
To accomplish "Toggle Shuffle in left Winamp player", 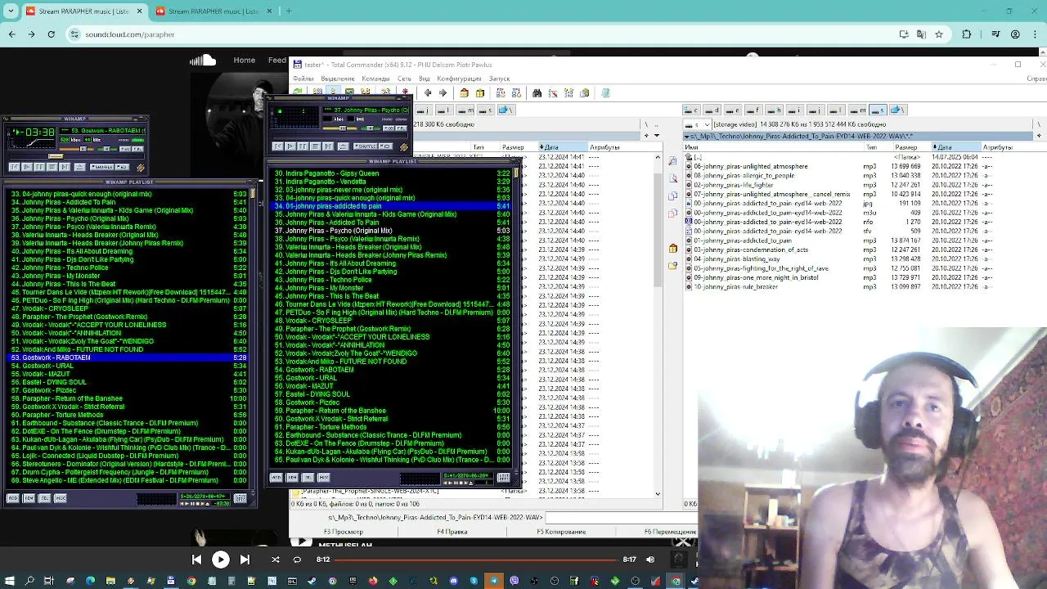I will tap(101, 167).
